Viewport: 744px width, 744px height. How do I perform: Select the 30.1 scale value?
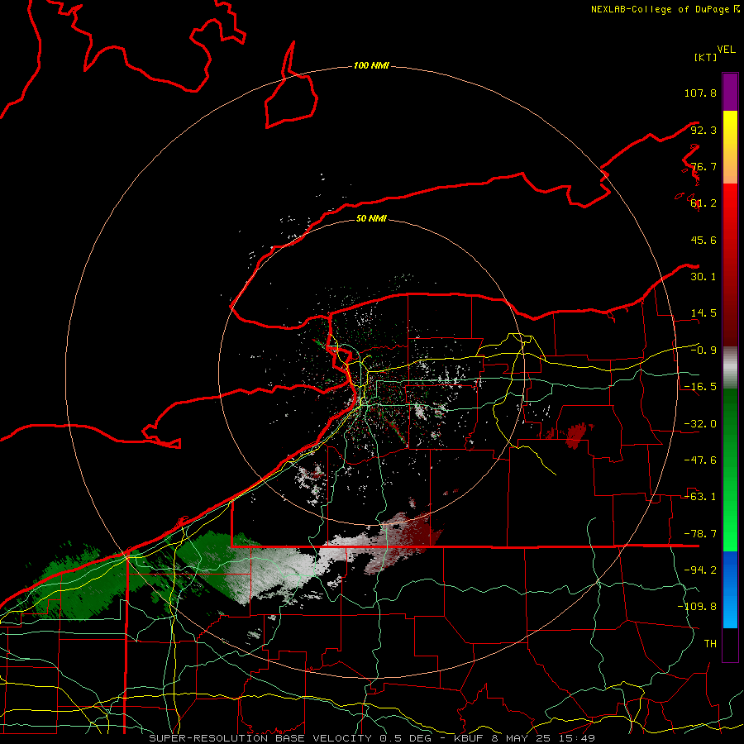tap(703, 277)
